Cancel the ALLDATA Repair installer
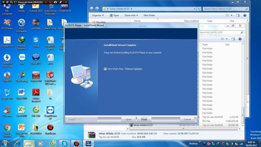This screenshot has height=147, width=261. pyautogui.click(x=187, y=119)
